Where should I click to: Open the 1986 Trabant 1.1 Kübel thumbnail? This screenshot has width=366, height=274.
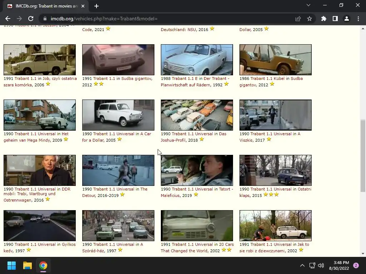coord(276,60)
